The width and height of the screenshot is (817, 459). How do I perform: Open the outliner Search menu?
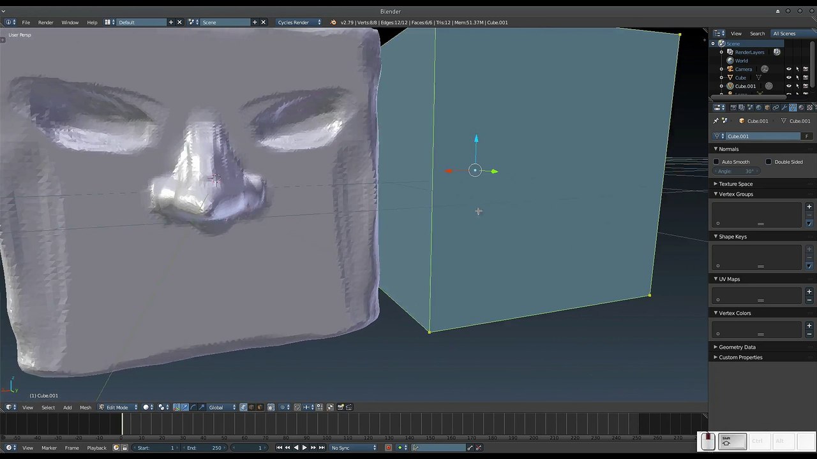pyautogui.click(x=757, y=34)
